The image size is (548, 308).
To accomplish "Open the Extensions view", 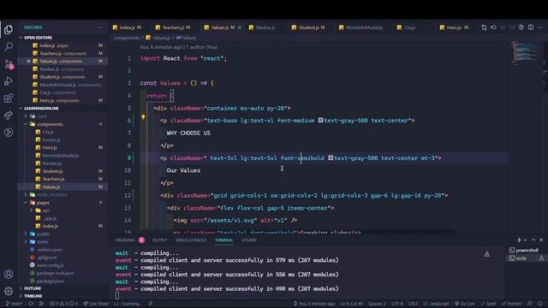I will (9, 98).
